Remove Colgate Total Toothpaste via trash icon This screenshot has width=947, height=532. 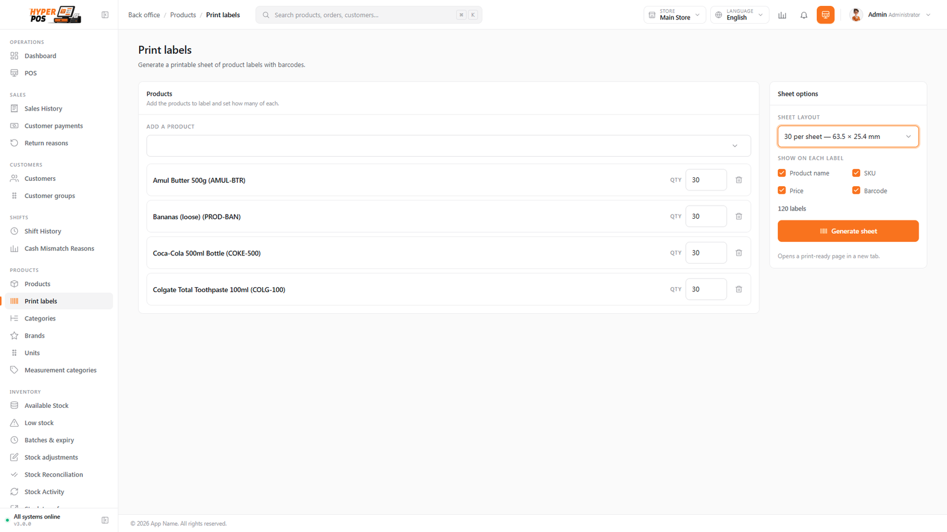[739, 289]
